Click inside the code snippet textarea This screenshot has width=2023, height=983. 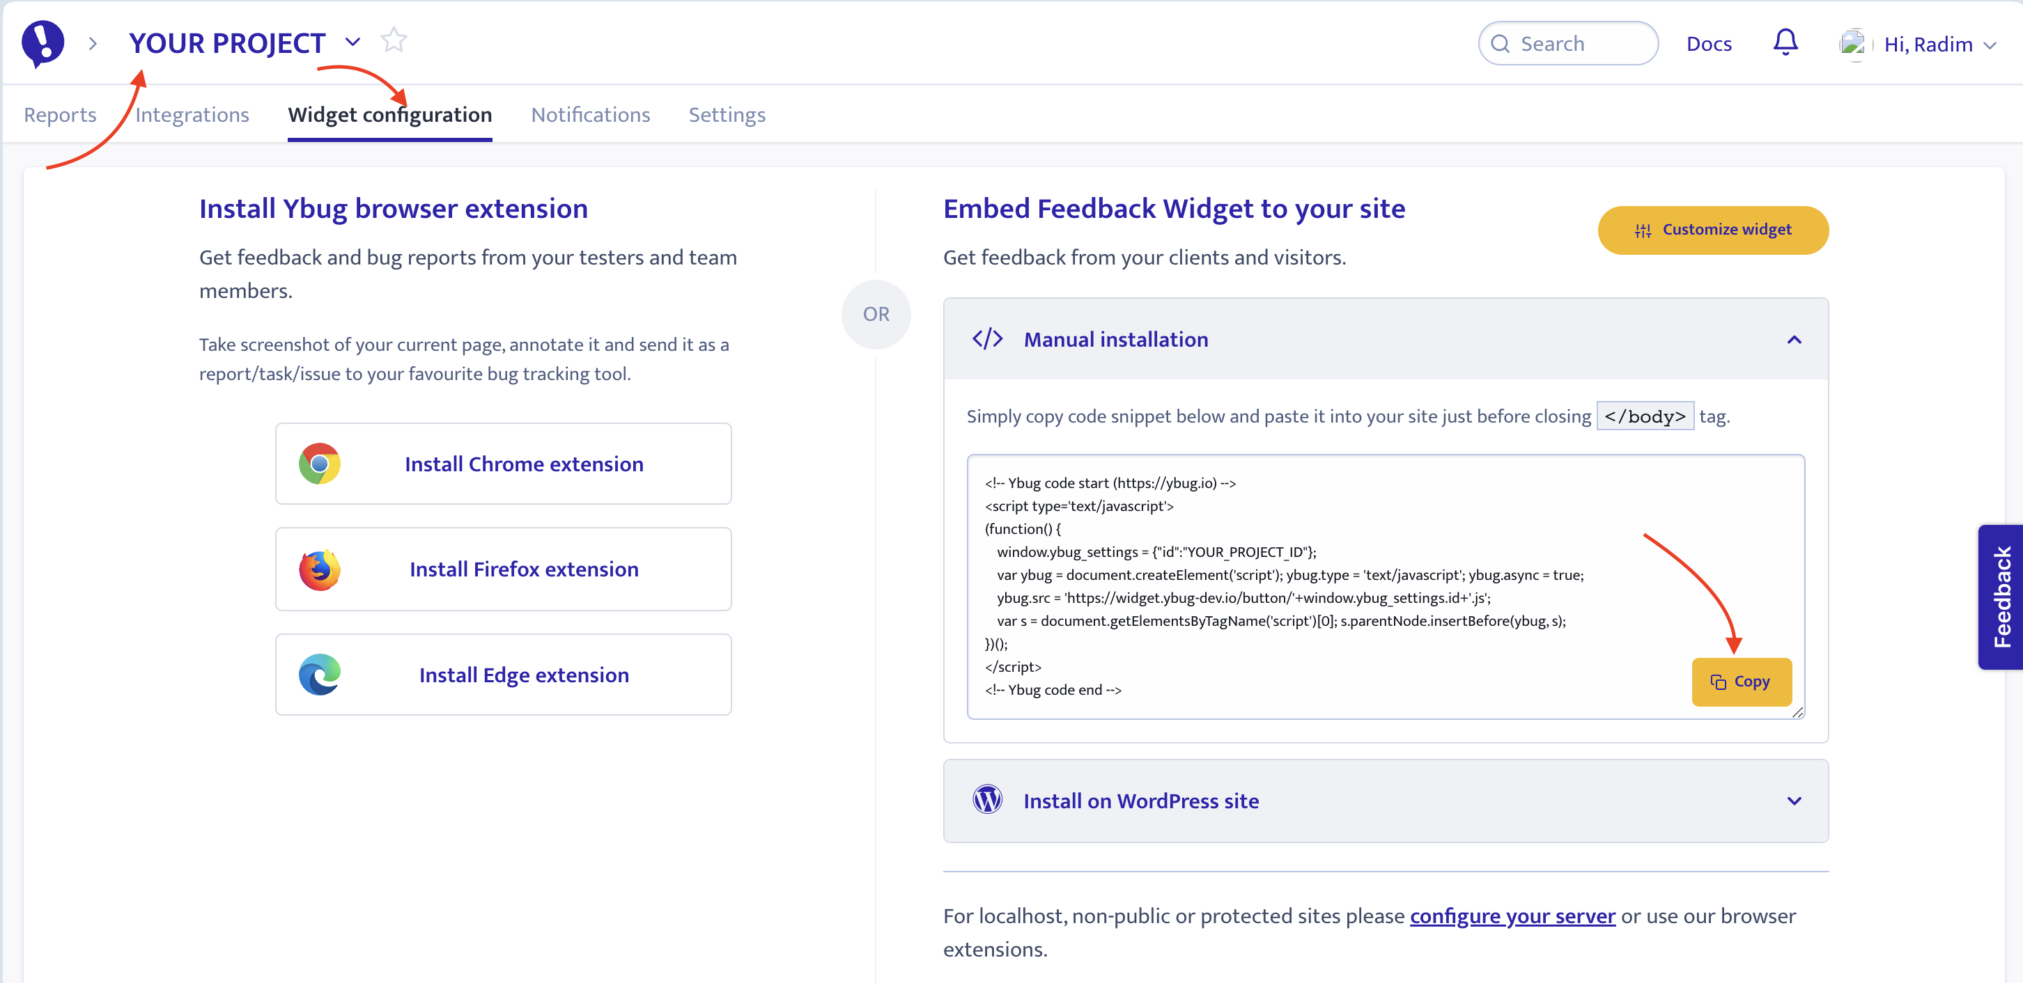click(x=1386, y=586)
